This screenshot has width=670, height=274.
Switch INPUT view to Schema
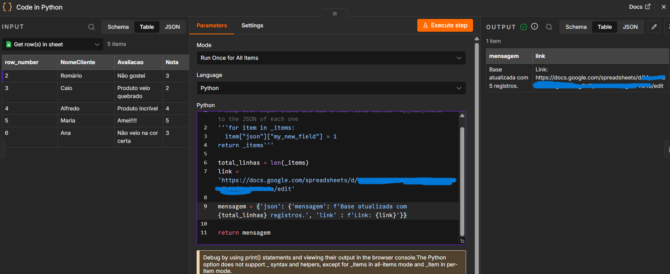tap(118, 27)
